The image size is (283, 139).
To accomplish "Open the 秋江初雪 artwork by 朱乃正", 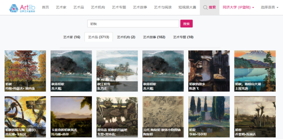I will click(117, 71).
